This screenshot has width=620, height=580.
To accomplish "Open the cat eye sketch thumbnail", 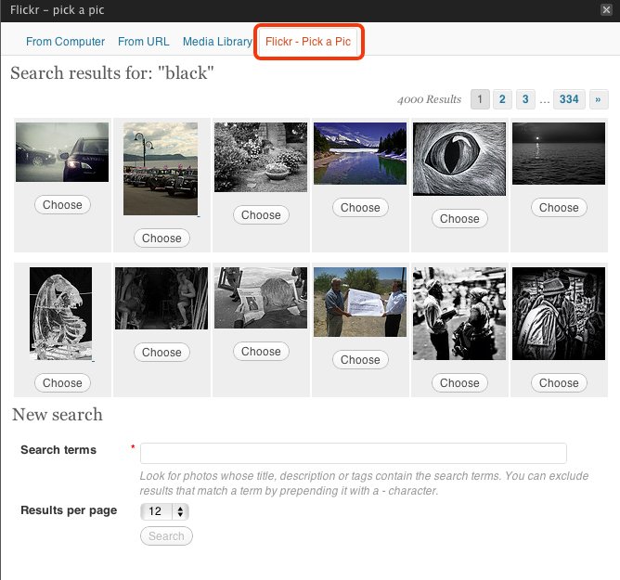I will click(x=459, y=159).
